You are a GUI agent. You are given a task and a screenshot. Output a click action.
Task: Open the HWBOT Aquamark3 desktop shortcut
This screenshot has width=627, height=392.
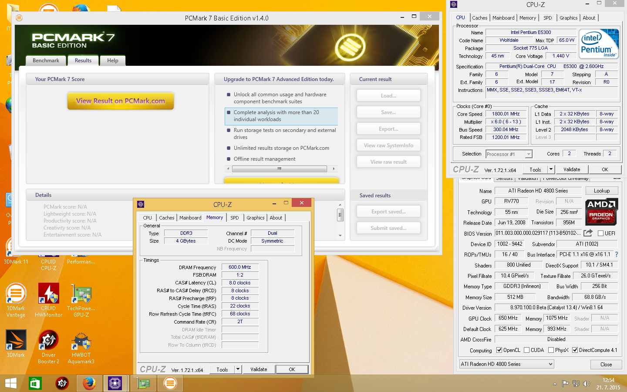tap(81, 347)
